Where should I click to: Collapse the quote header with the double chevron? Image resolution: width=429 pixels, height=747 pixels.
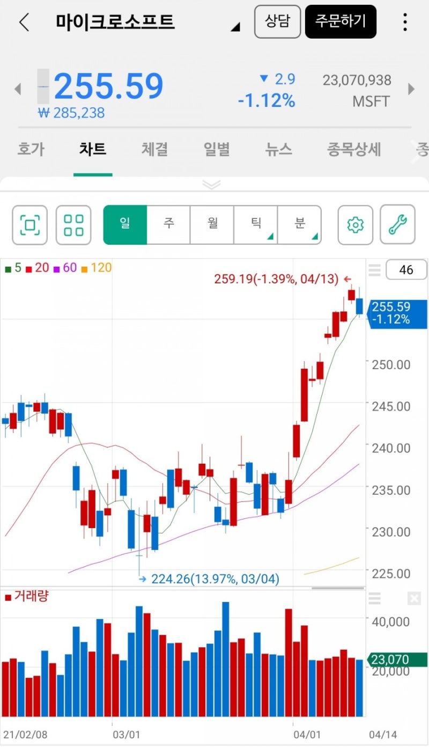pos(212,185)
